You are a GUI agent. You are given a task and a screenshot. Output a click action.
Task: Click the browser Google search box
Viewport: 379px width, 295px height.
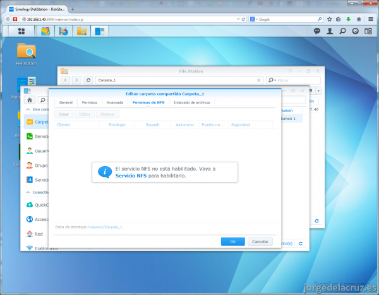point(287,19)
